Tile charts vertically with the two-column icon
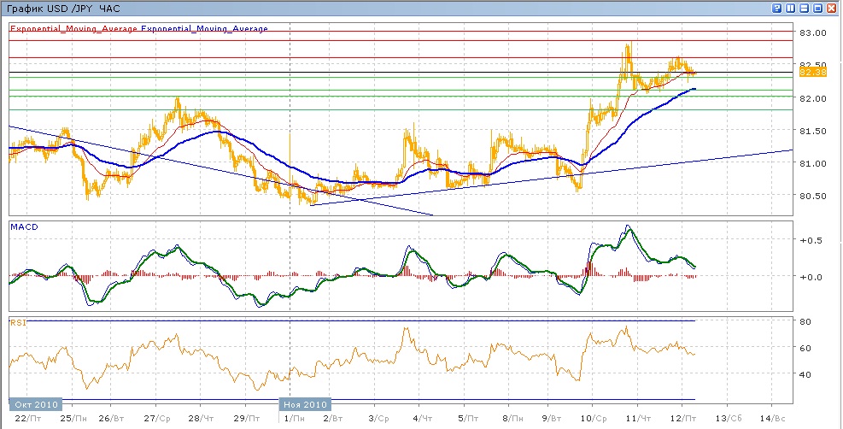 point(791,8)
